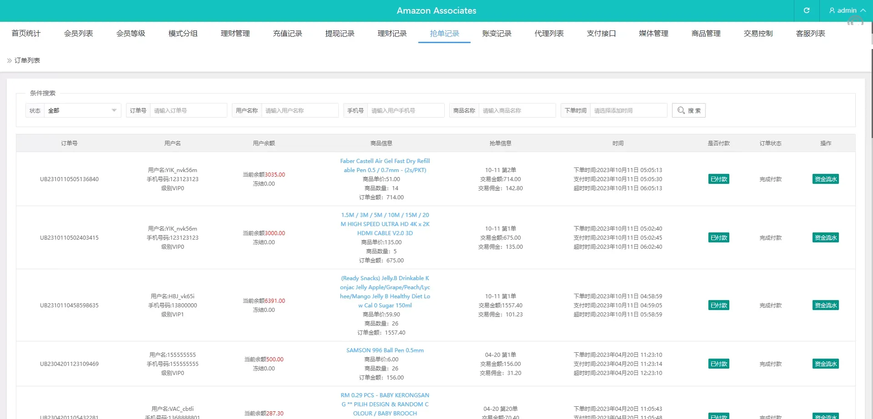Select the 商品管理 navigation tab
Screen dimensions: 873x419
coord(706,34)
